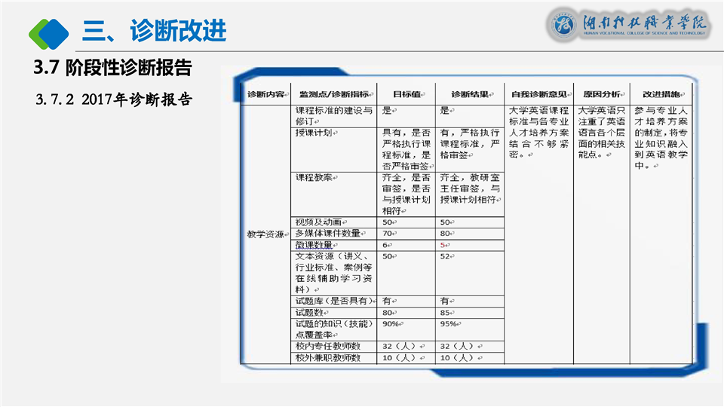
Task: Select the 诊断内容 column header
Action: click(265, 94)
